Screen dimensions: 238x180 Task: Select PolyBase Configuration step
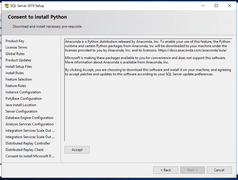coord(24,99)
